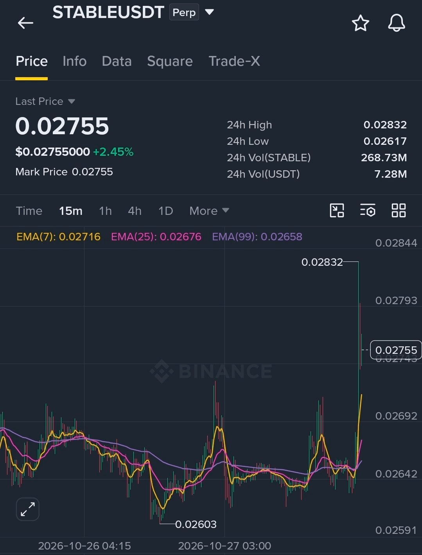Tap the 2026-10-27 03:00 time axis label
Screen dimensions: 422x555
[224, 546]
